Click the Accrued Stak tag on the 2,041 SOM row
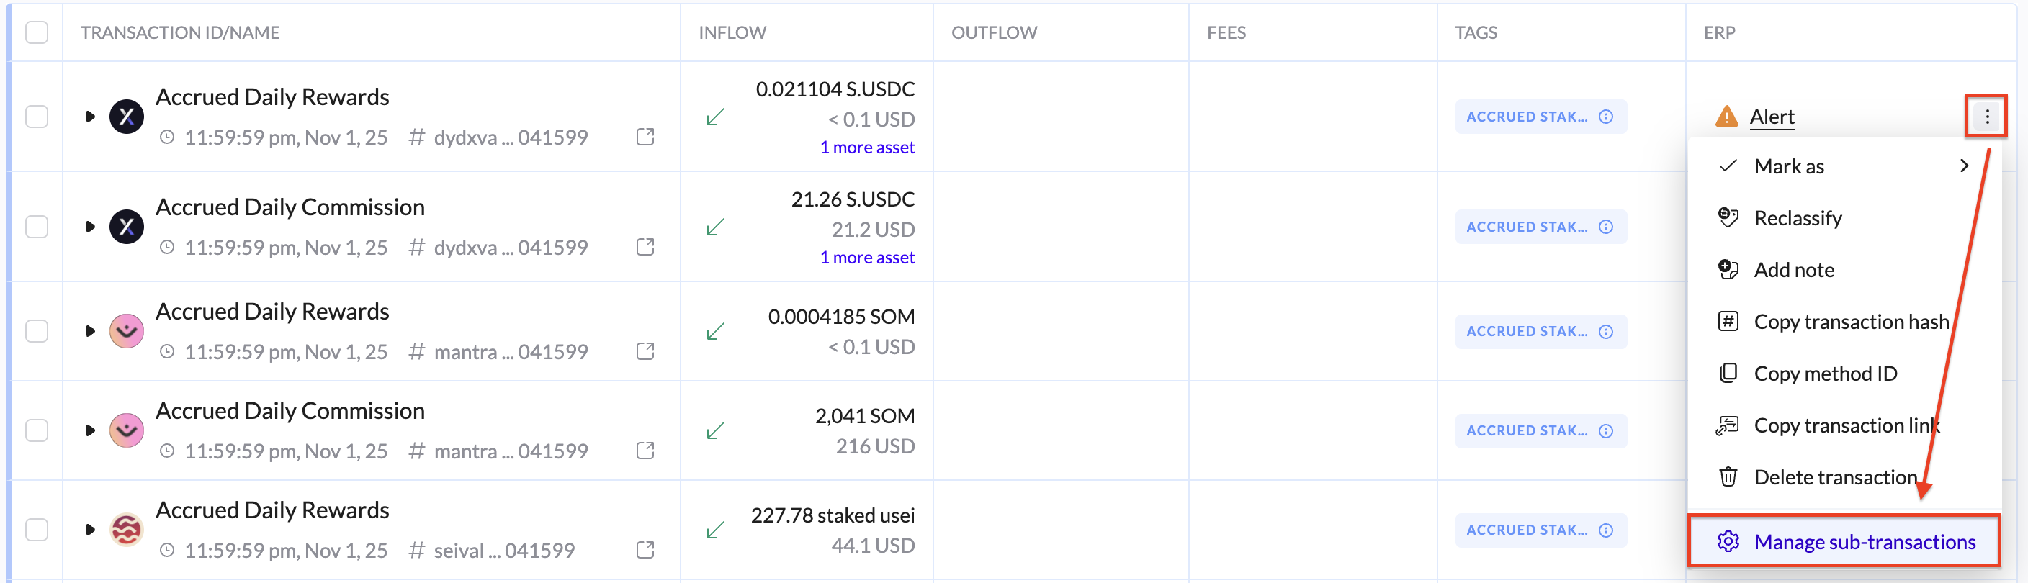This screenshot has width=2028, height=583. click(x=1526, y=430)
